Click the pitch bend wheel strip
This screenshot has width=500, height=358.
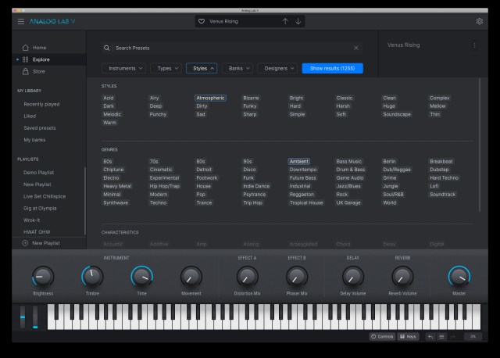(x=23, y=317)
